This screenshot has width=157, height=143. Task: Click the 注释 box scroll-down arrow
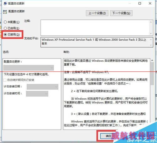tap(151, 33)
